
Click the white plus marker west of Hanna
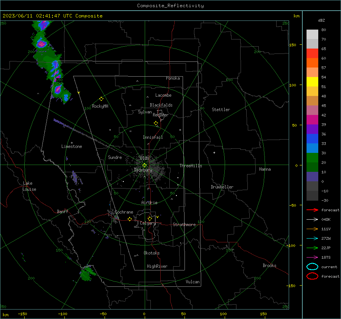pos(214,152)
